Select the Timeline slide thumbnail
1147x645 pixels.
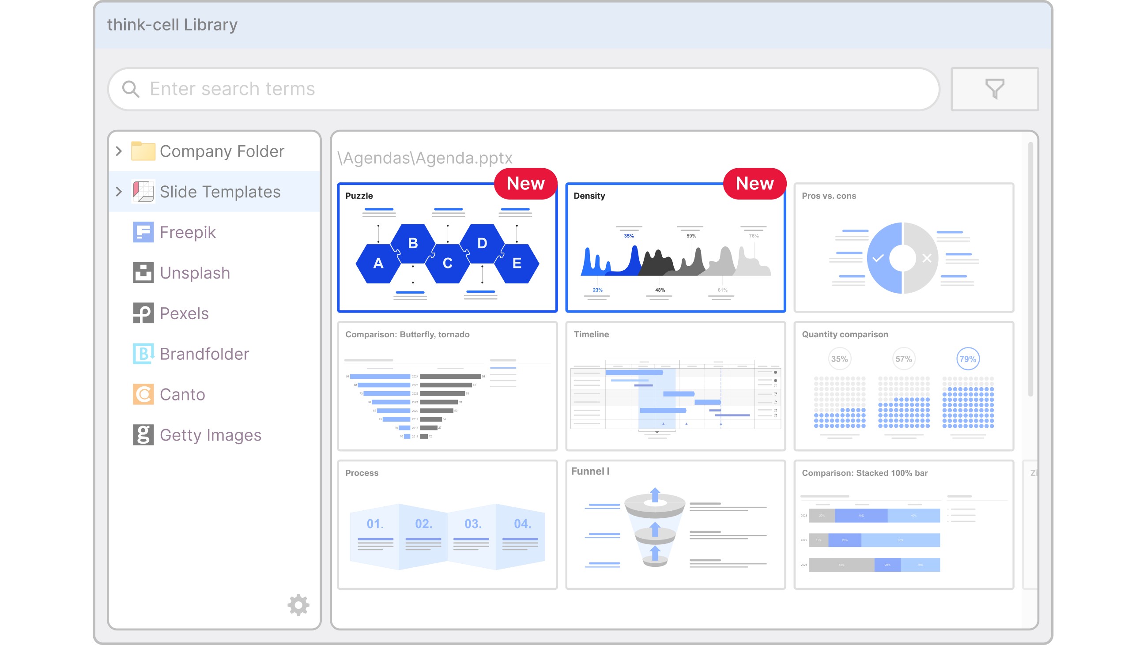[675, 386]
